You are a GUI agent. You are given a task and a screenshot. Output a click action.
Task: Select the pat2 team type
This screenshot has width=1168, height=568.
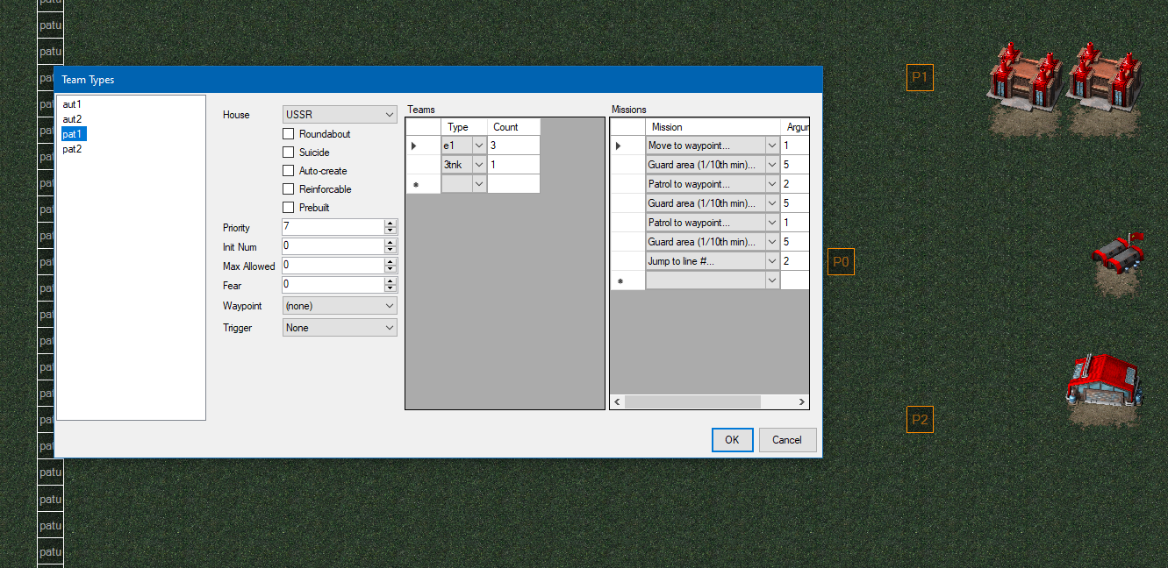click(x=72, y=149)
